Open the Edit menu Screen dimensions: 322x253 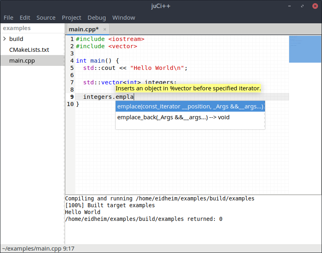(25, 18)
